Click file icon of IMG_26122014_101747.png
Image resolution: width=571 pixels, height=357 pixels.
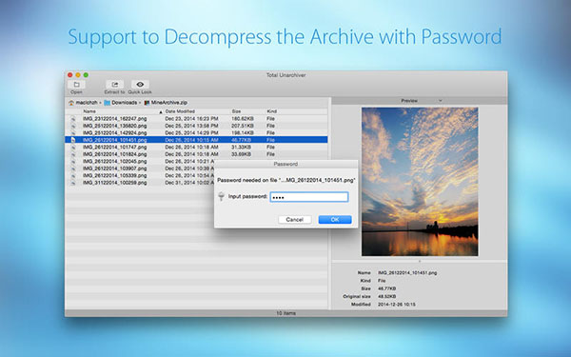[73, 148]
